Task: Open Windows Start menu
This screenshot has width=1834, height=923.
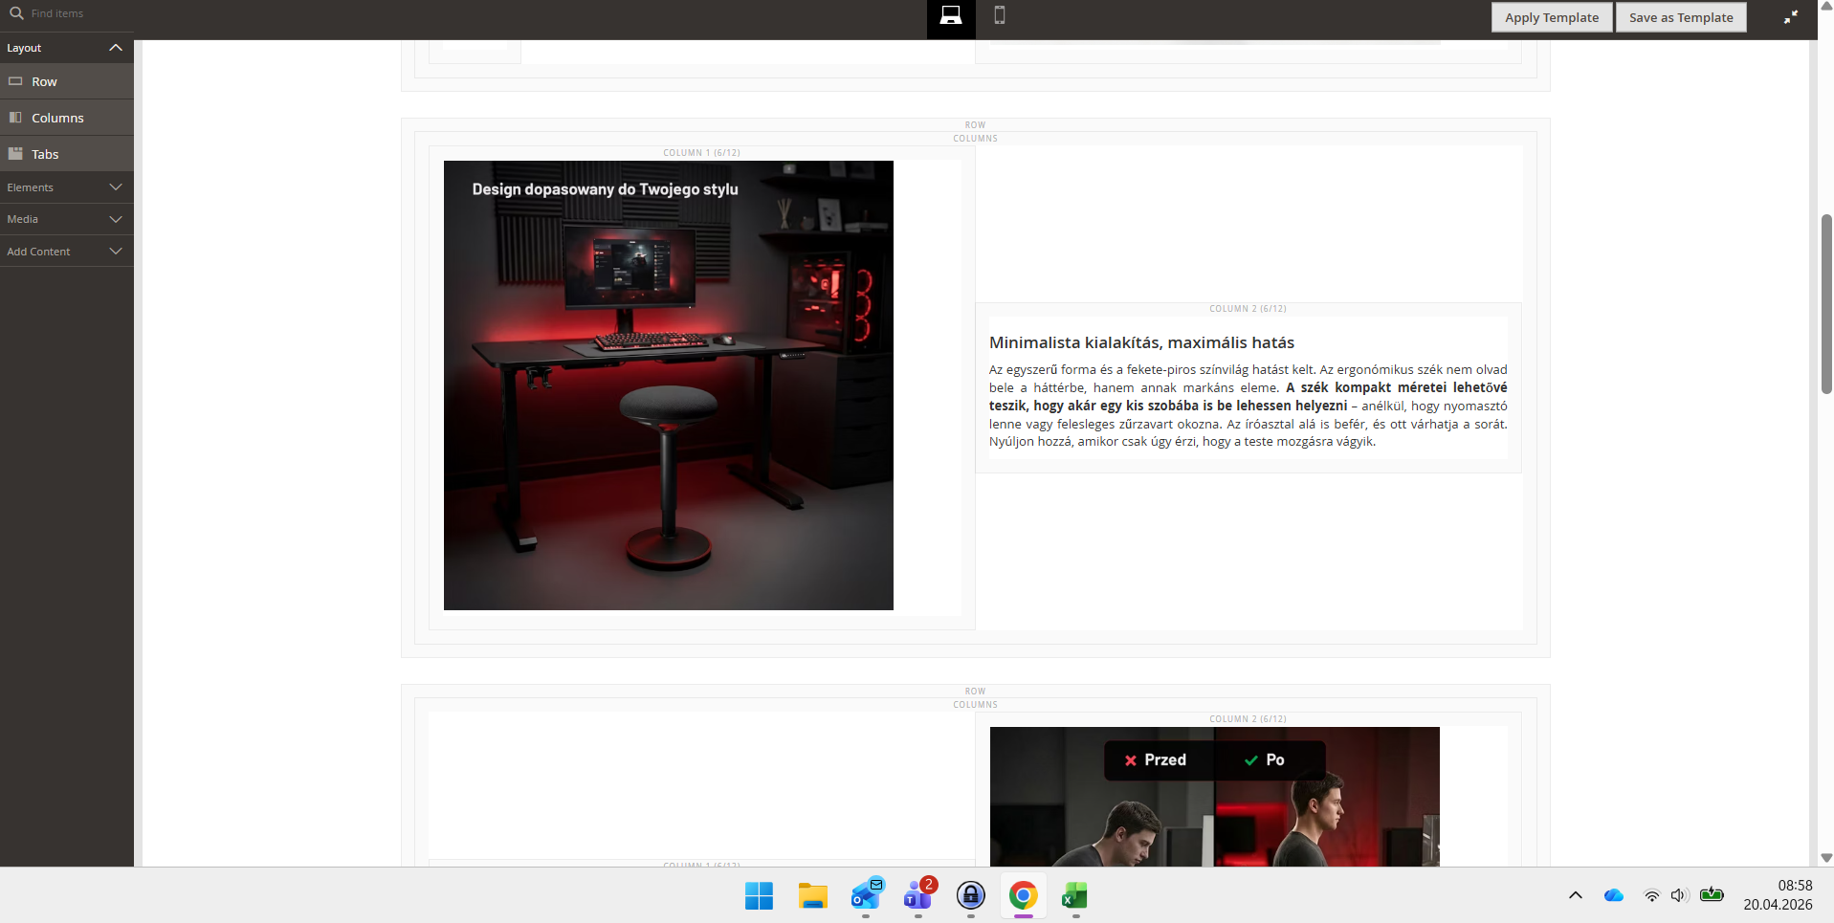Action: pyautogui.click(x=759, y=895)
